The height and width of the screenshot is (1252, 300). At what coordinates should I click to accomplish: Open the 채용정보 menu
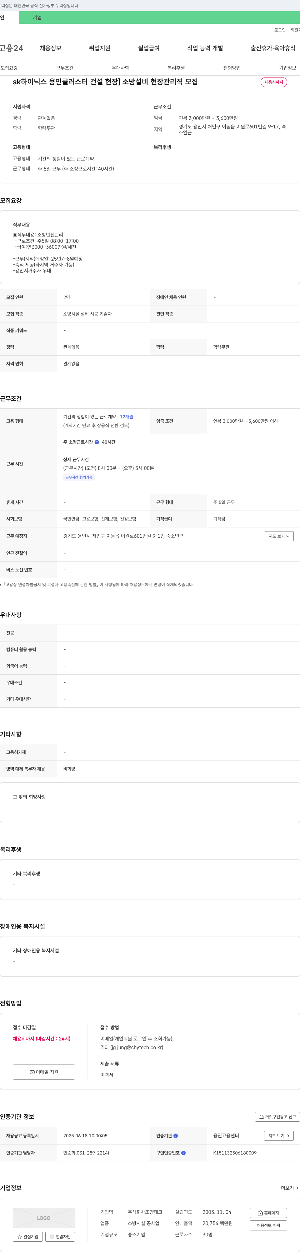coord(51,48)
